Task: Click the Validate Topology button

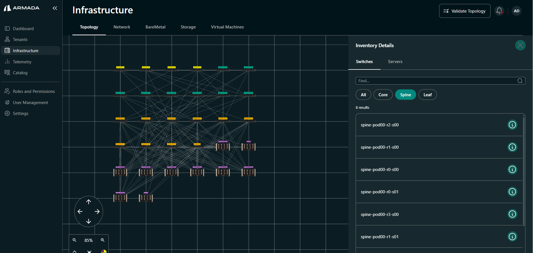Action: (465, 11)
